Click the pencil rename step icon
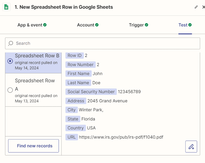Viewport: 205px width, 163px height. coord(196,7)
